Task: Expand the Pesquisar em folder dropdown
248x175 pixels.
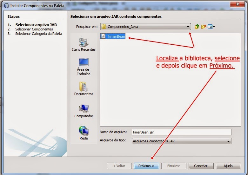Action: [188, 27]
